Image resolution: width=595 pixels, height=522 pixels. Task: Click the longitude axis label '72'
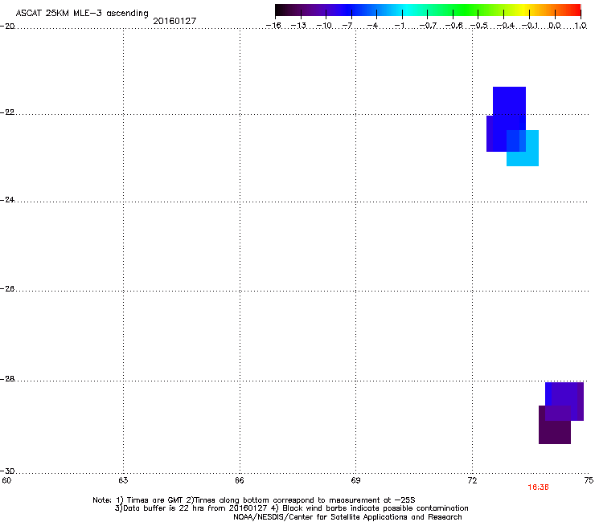pyautogui.click(x=473, y=480)
